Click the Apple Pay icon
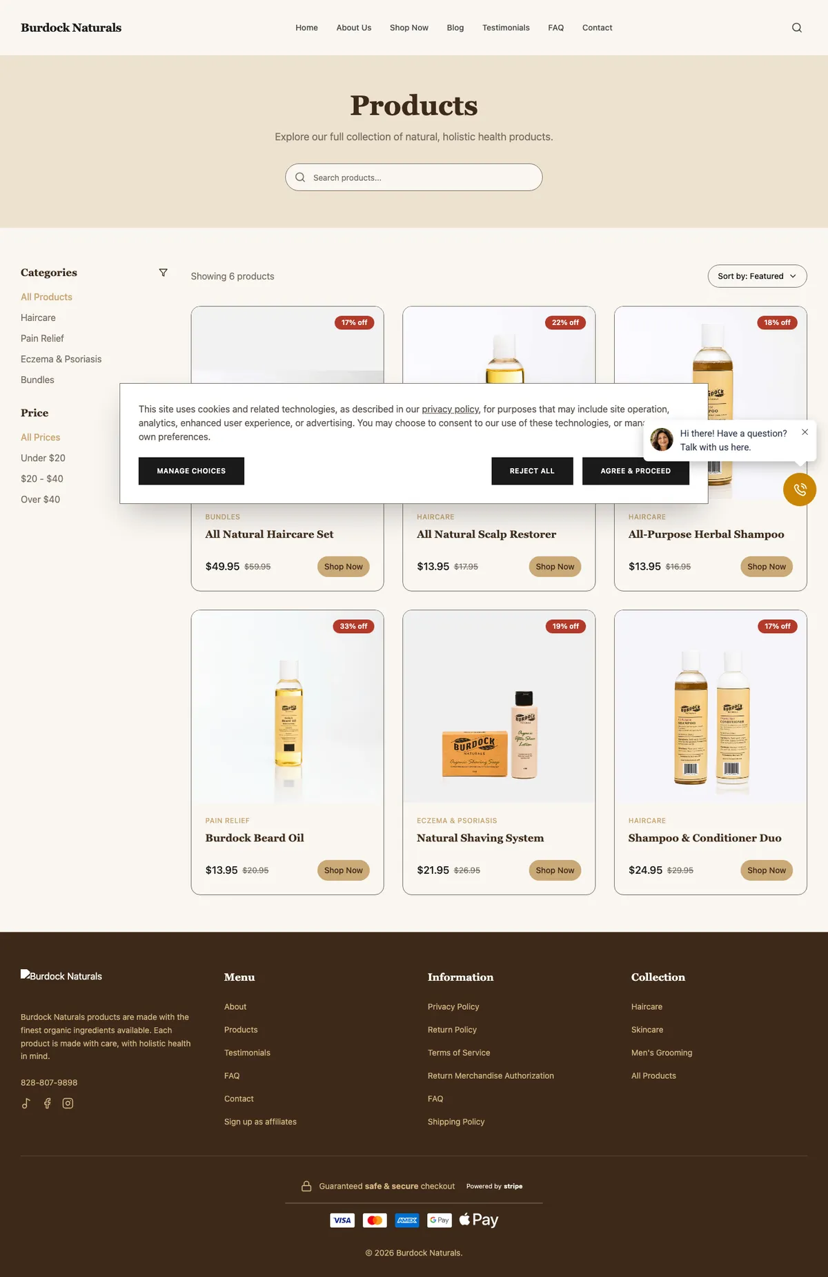The image size is (828, 1277). pos(479,1220)
